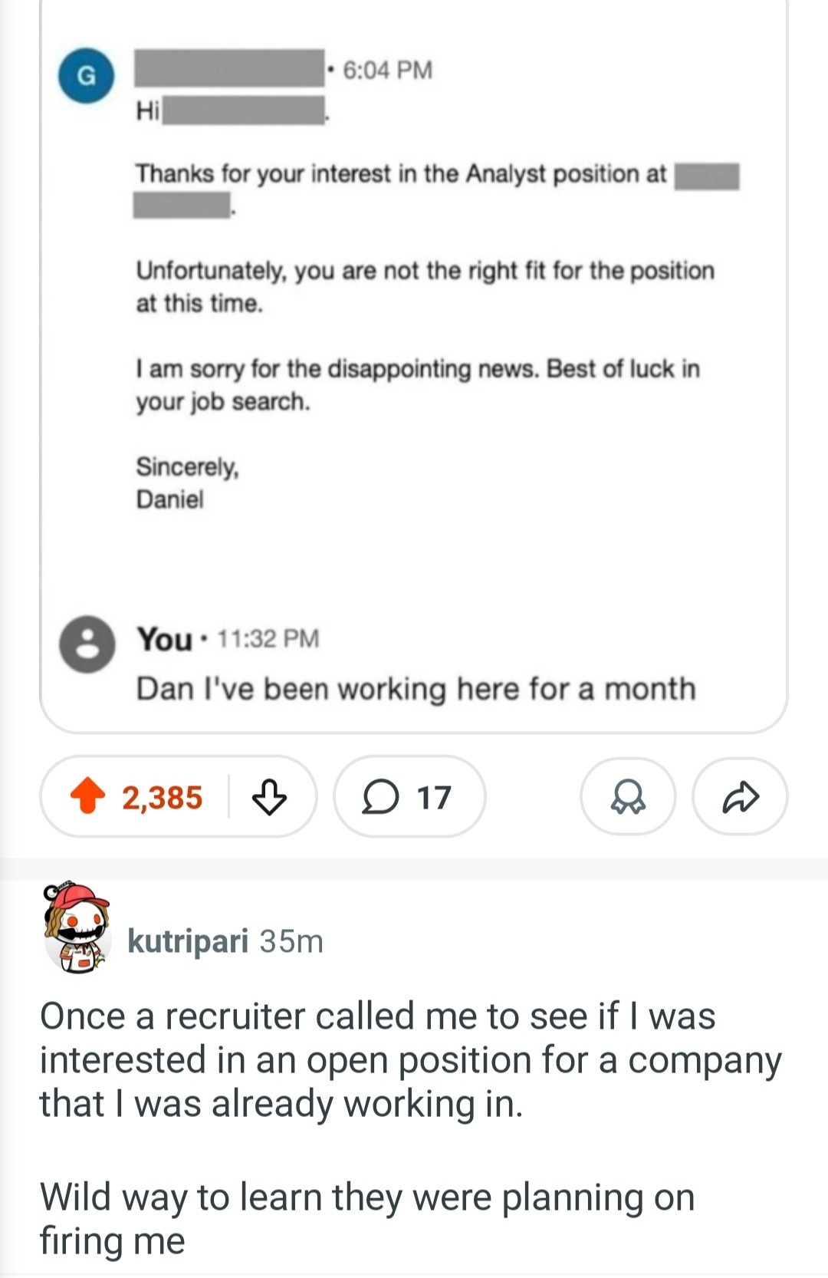Share the post with the share arrow
Screen dimensions: 828x1278
point(740,797)
